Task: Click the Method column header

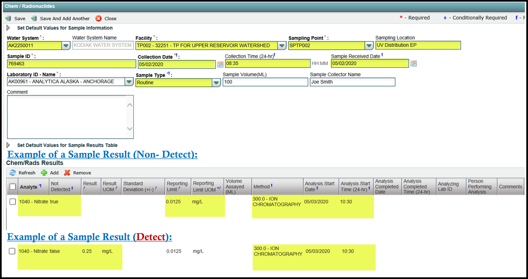Action: (x=261, y=187)
